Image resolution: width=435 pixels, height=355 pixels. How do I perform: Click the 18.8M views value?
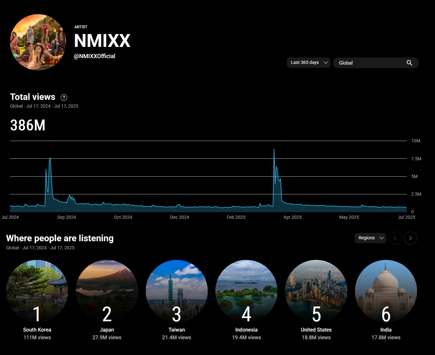(316, 338)
